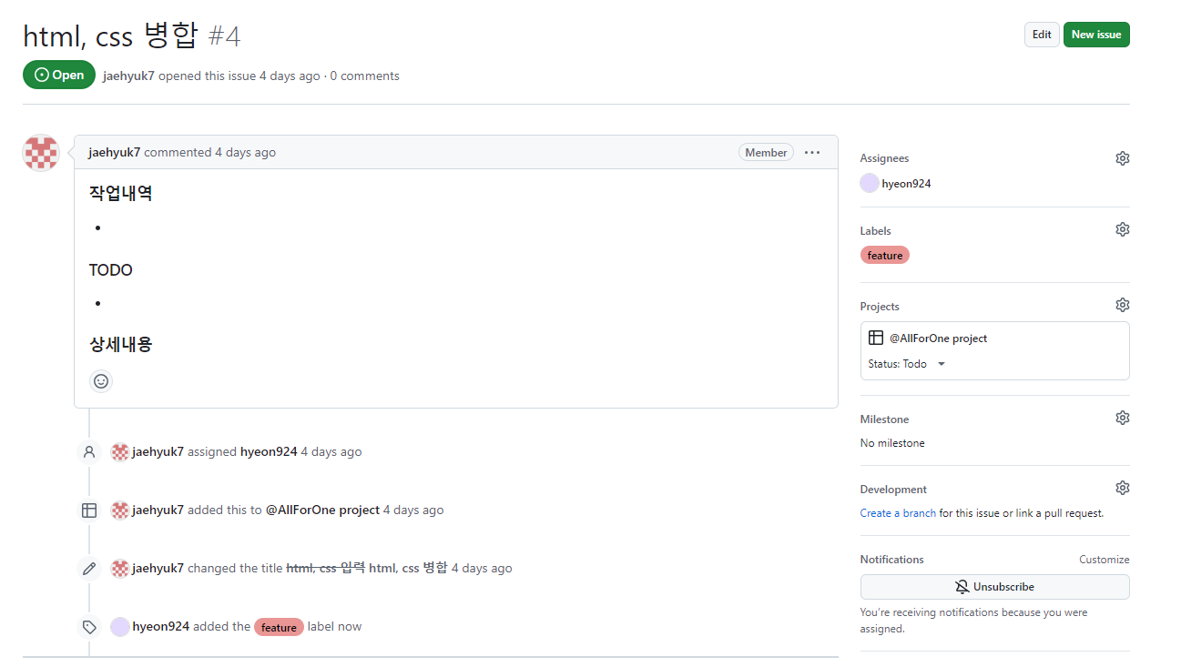This screenshot has width=1181, height=667.
Task: Click the Assignees settings gear
Action: [1122, 157]
